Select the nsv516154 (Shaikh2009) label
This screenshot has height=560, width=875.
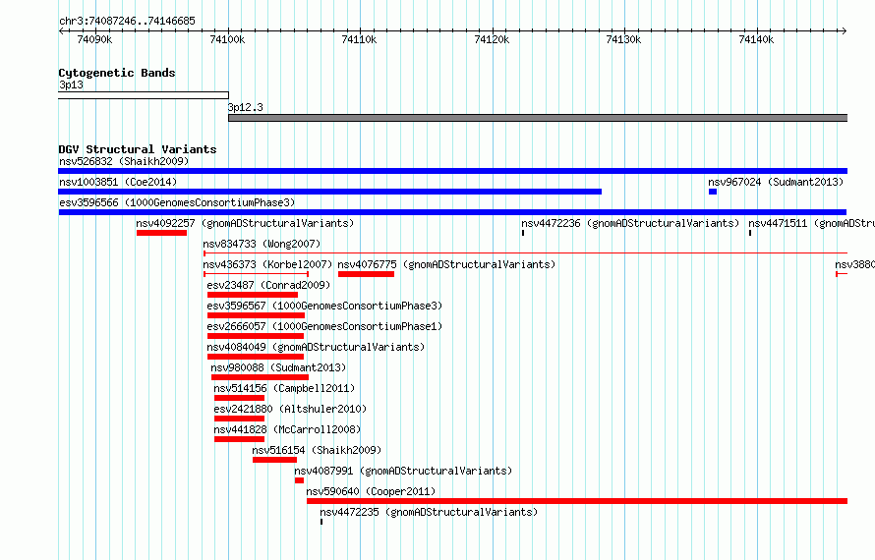317,450
